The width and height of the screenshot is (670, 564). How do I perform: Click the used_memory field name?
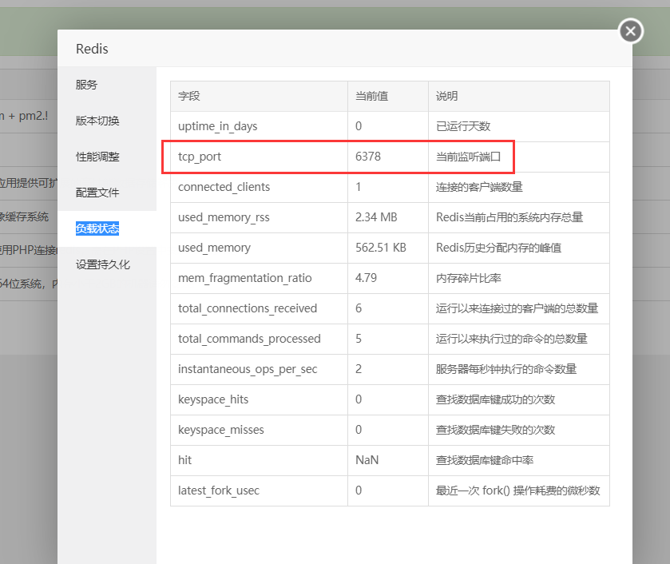pos(214,248)
